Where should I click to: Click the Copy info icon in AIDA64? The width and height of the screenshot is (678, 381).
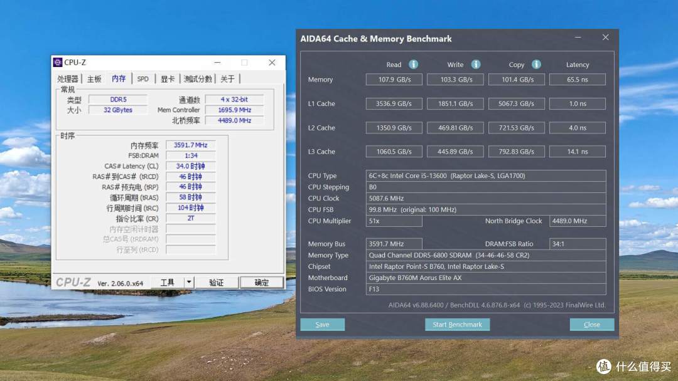tap(536, 65)
